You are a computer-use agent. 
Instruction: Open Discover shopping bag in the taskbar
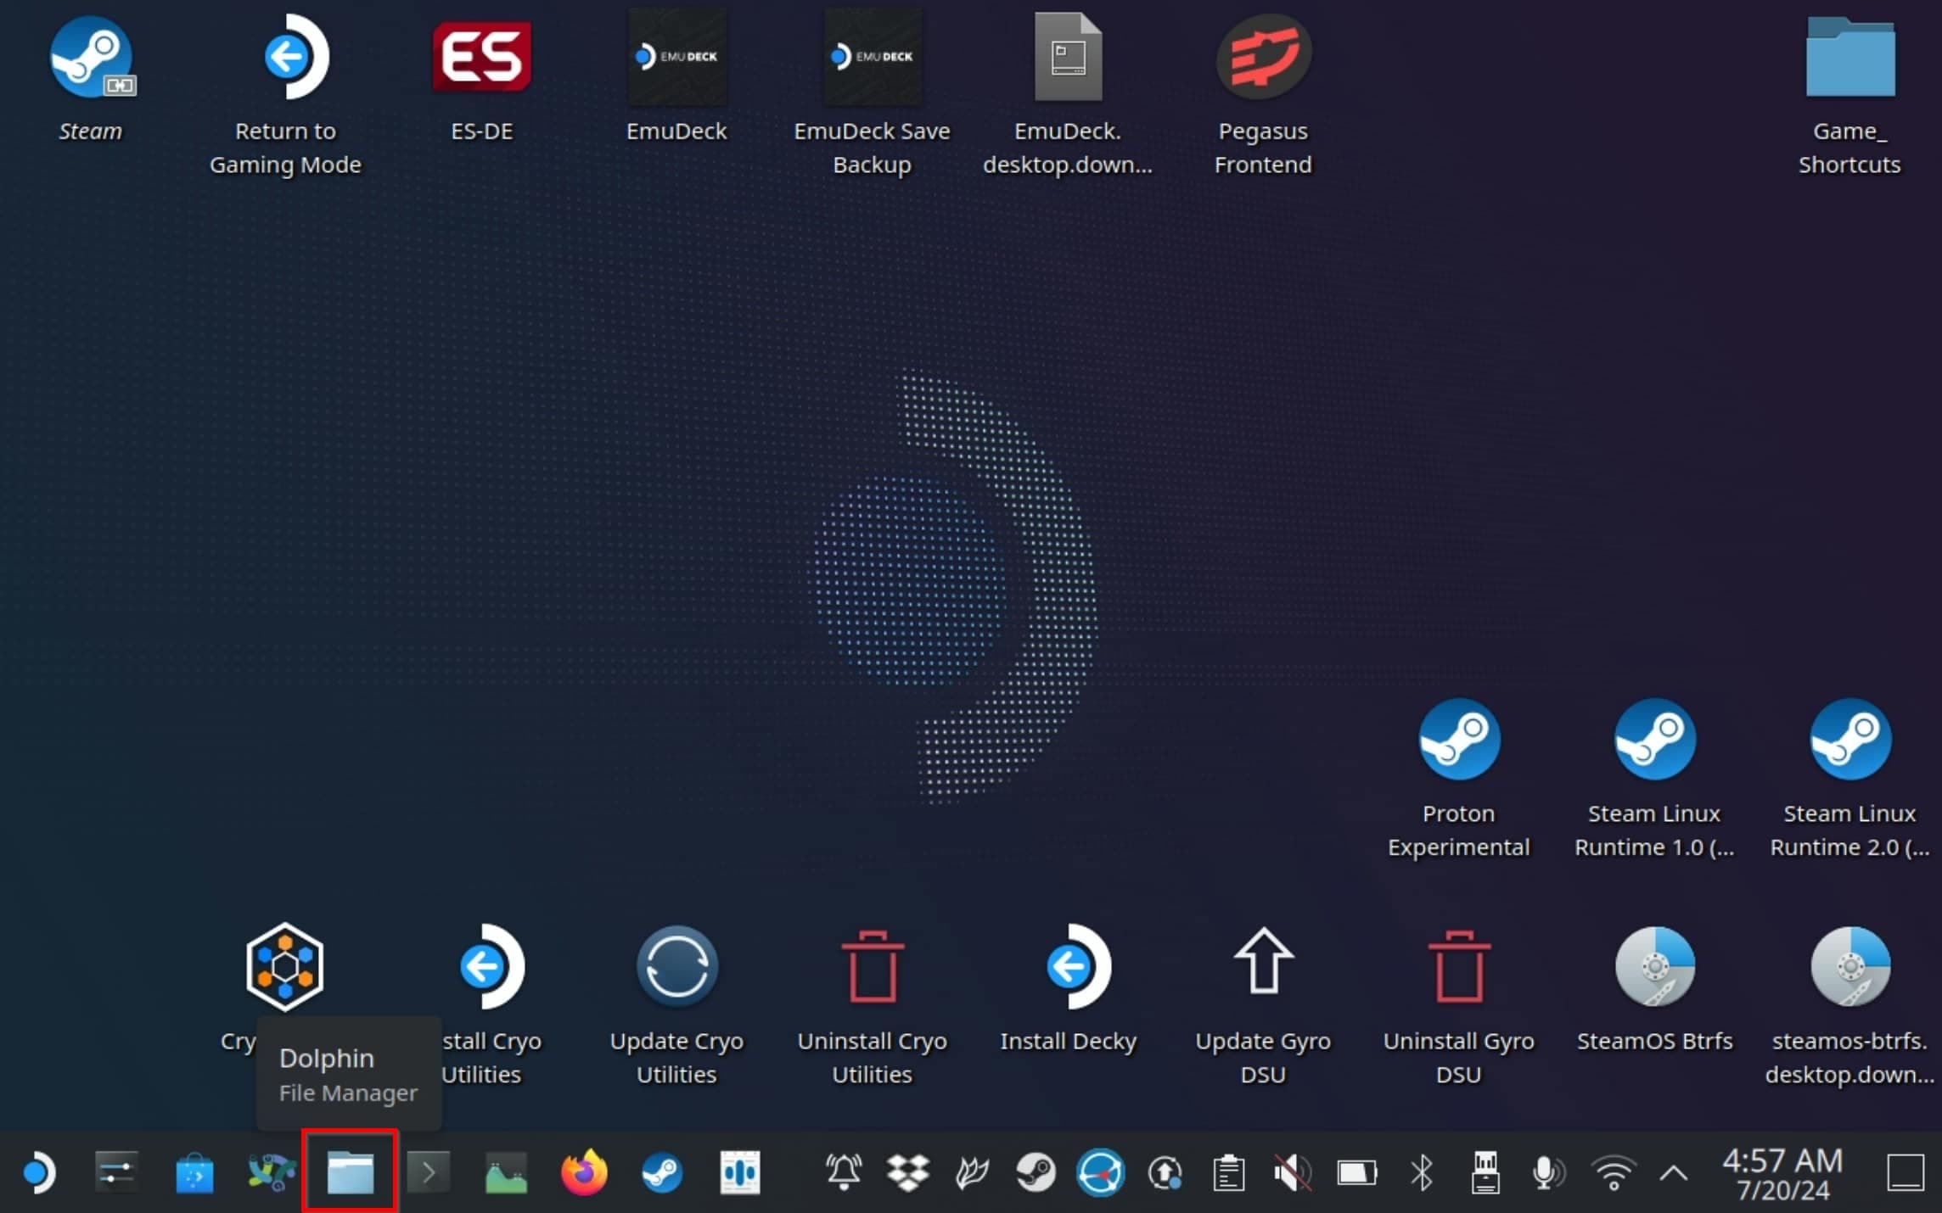194,1173
